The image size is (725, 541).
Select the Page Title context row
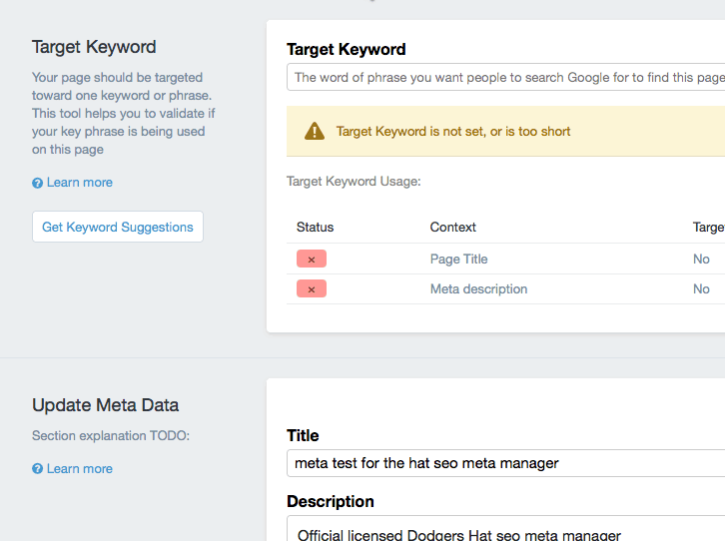506,259
